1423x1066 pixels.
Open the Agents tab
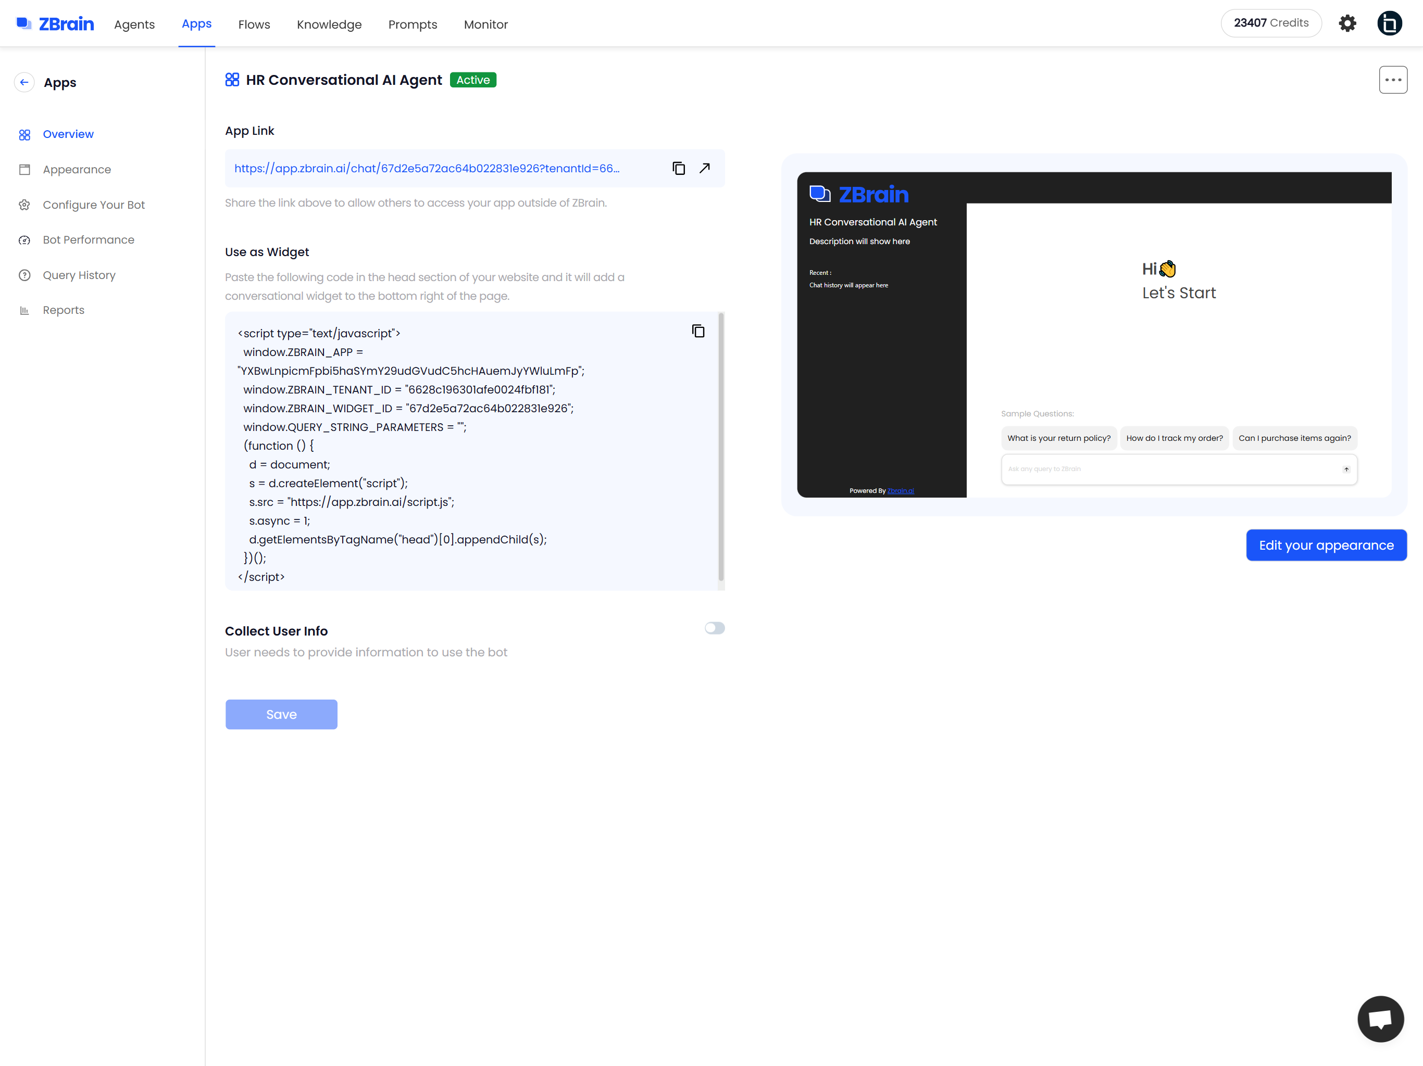pos(134,24)
